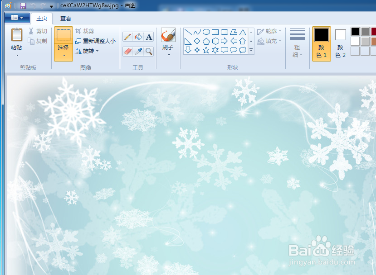376x275 pixels.
Task: Click Redo in quick access toolbar
Action: point(43,5)
